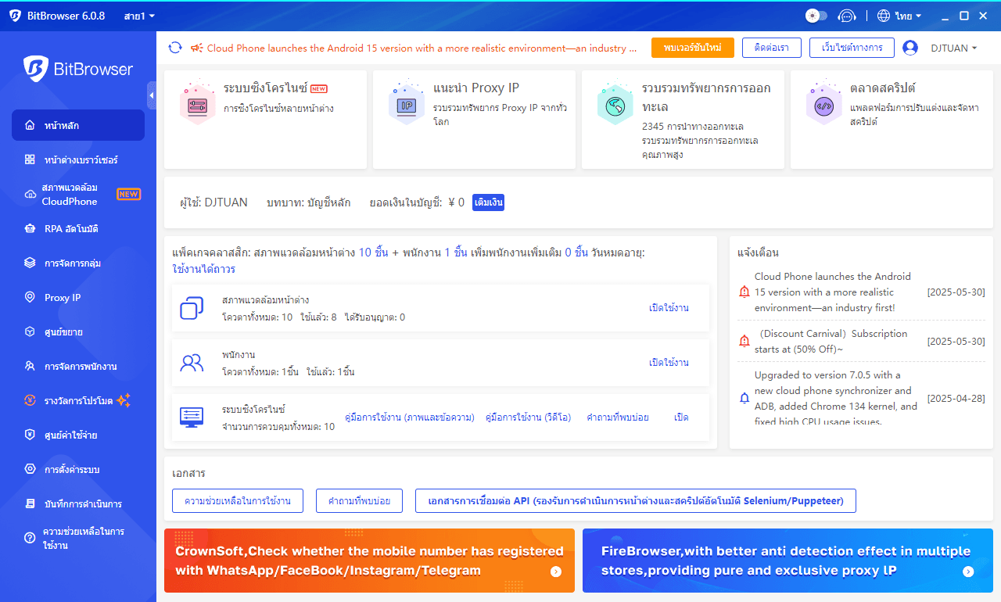Image resolution: width=1001 pixels, height=602 pixels.
Task: Collapse the sidebar with the arrow handle
Action: click(152, 95)
